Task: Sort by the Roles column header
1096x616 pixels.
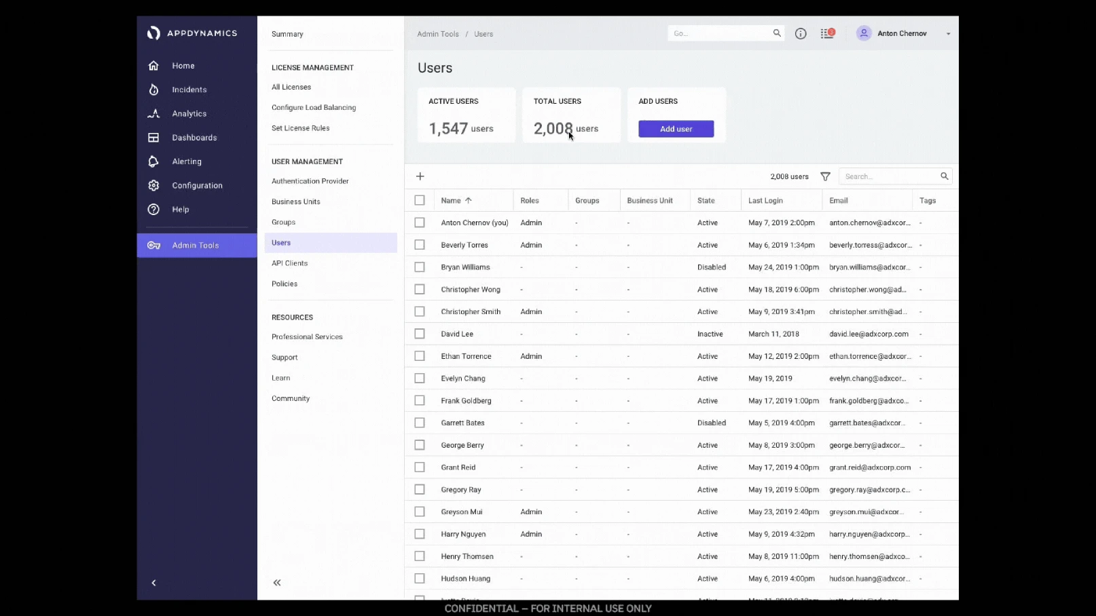Action: pyautogui.click(x=530, y=201)
